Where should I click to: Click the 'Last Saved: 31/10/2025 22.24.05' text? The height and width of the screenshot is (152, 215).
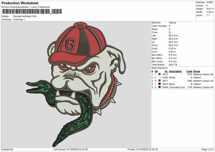click(x=71, y=149)
